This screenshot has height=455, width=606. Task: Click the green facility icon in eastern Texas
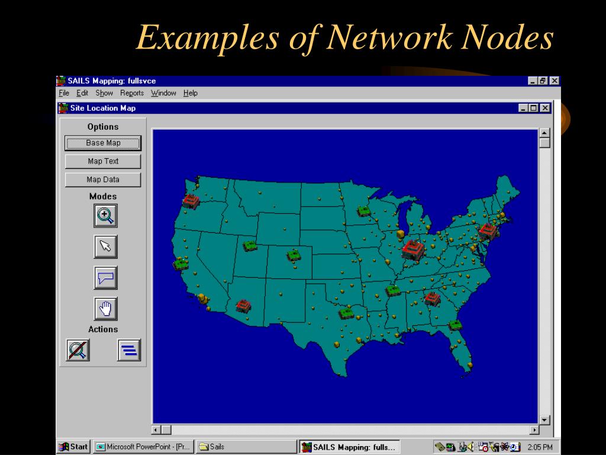point(346,313)
